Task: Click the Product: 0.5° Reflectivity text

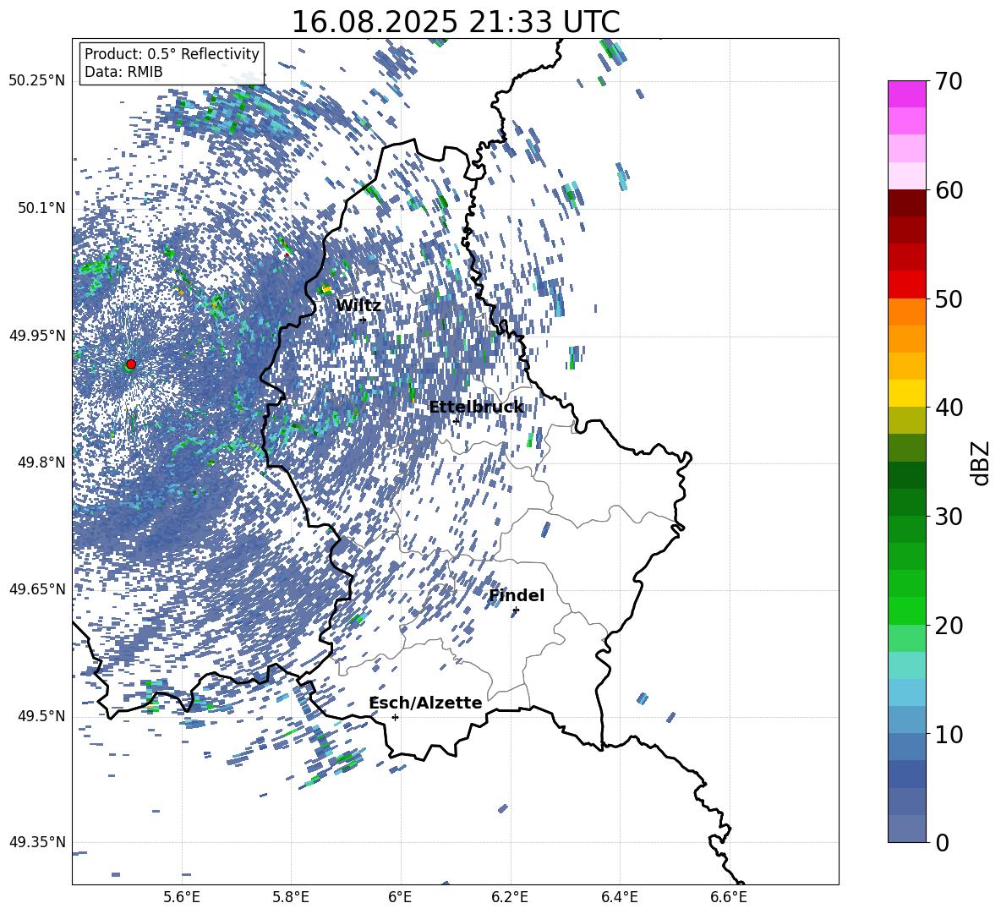Action: pos(172,53)
